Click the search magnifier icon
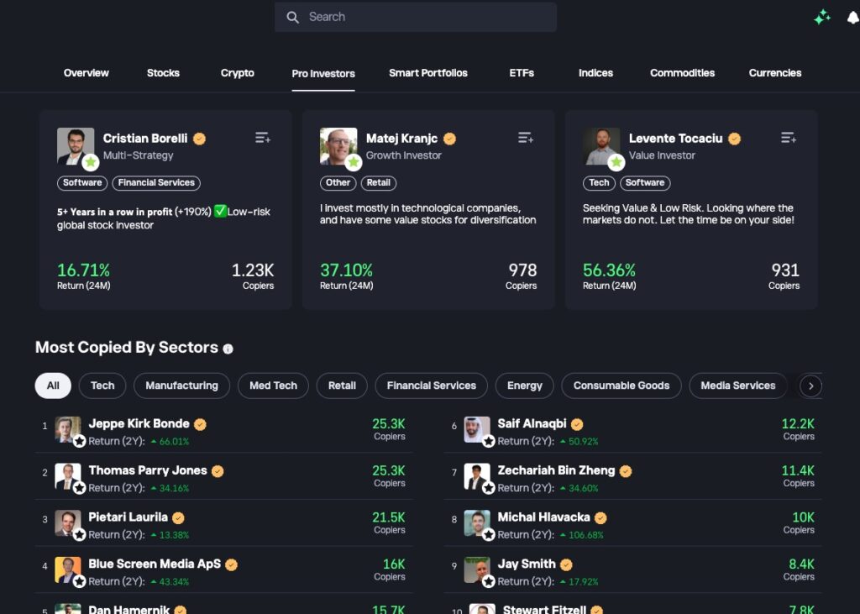Screen dimensions: 860x614 (x=293, y=18)
